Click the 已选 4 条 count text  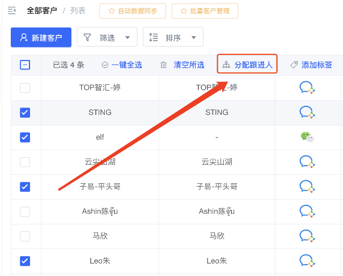click(69, 65)
